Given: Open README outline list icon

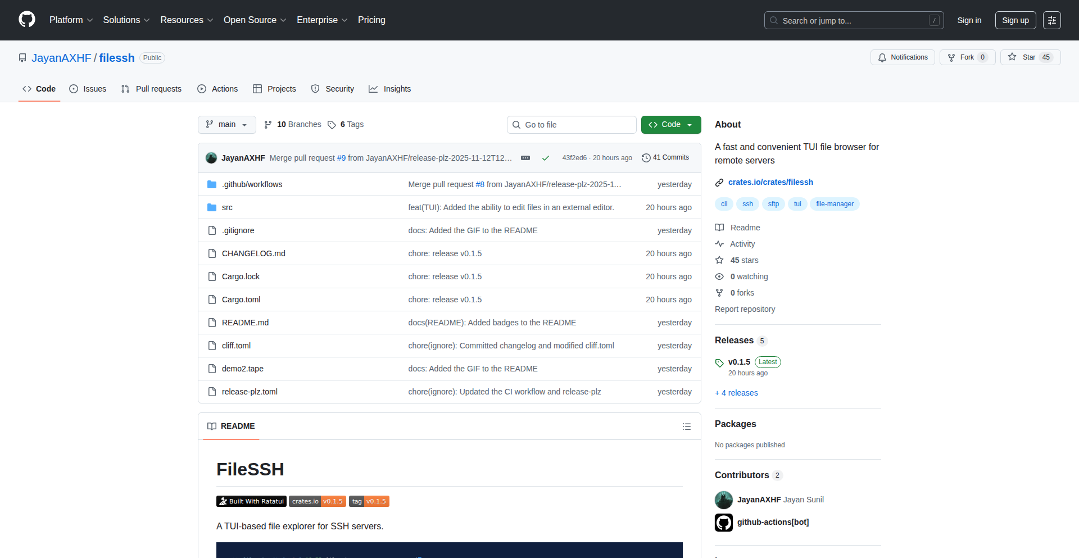Looking at the screenshot, I should pyautogui.click(x=686, y=427).
